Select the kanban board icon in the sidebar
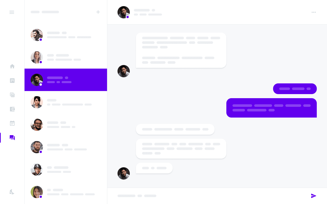This screenshot has height=204, width=327. coord(12,81)
